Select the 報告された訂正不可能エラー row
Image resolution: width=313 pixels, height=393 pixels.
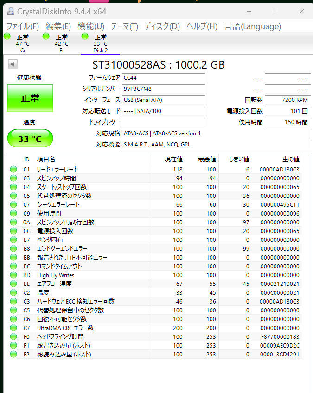pos(155,257)
